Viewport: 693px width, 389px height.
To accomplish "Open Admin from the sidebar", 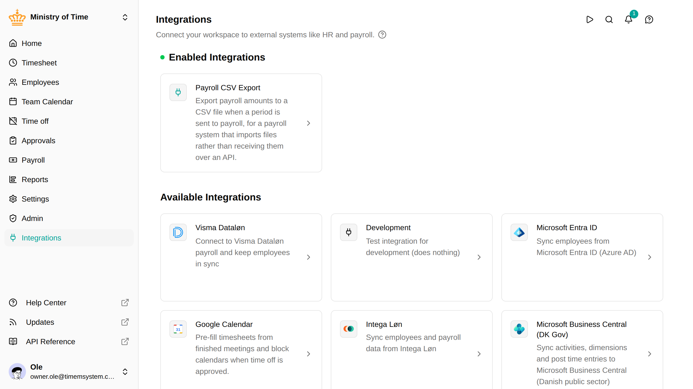I will tap(69, 218).
